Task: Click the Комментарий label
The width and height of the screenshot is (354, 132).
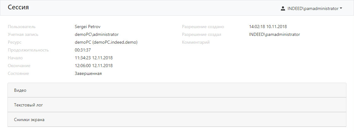Action: coord(196,42)
